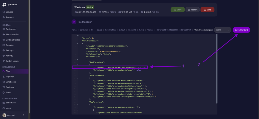259x119 pixels.
Task: Open the three-dot account options menu
Action: [24, 115]
